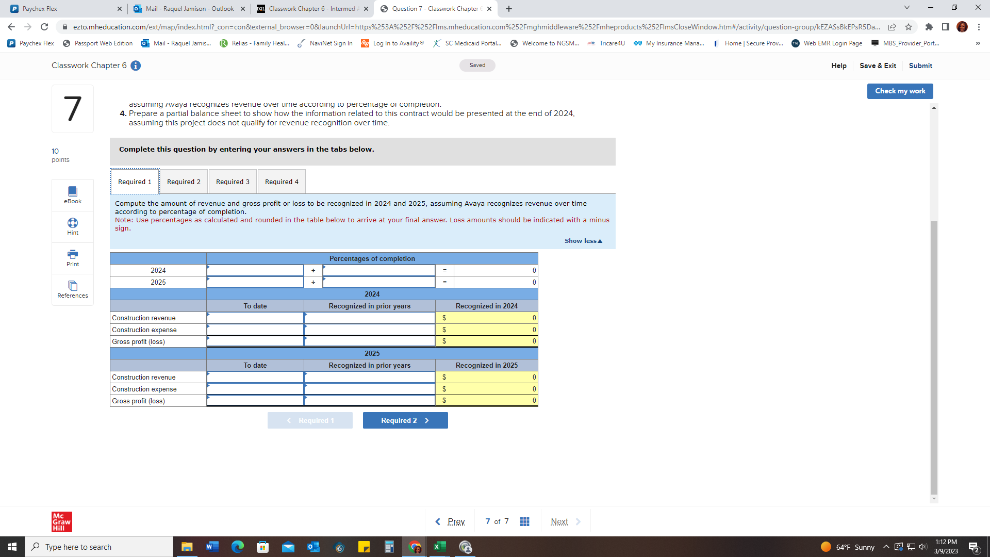The height and width of the screenshot is (557, 990).
Task: Click the blue Required 2 next button
Action: tap(405, 420)
